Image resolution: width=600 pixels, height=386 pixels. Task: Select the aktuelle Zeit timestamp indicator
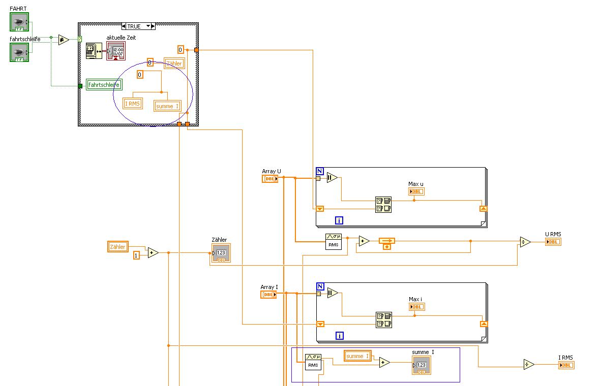[x=116, y=51]
